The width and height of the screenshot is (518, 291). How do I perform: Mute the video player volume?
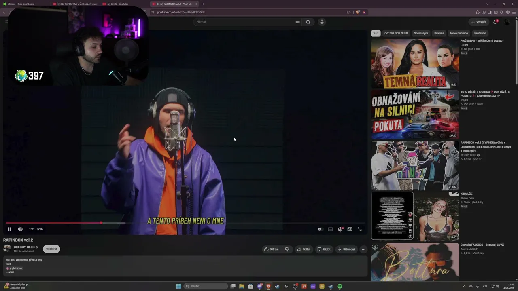(20, 229)
